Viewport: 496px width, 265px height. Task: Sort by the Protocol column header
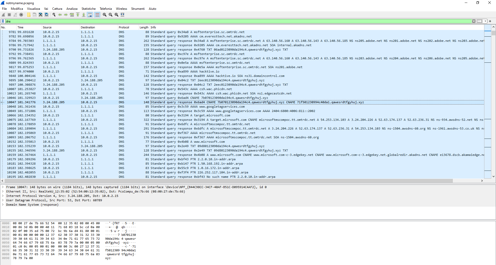[128, 27]
